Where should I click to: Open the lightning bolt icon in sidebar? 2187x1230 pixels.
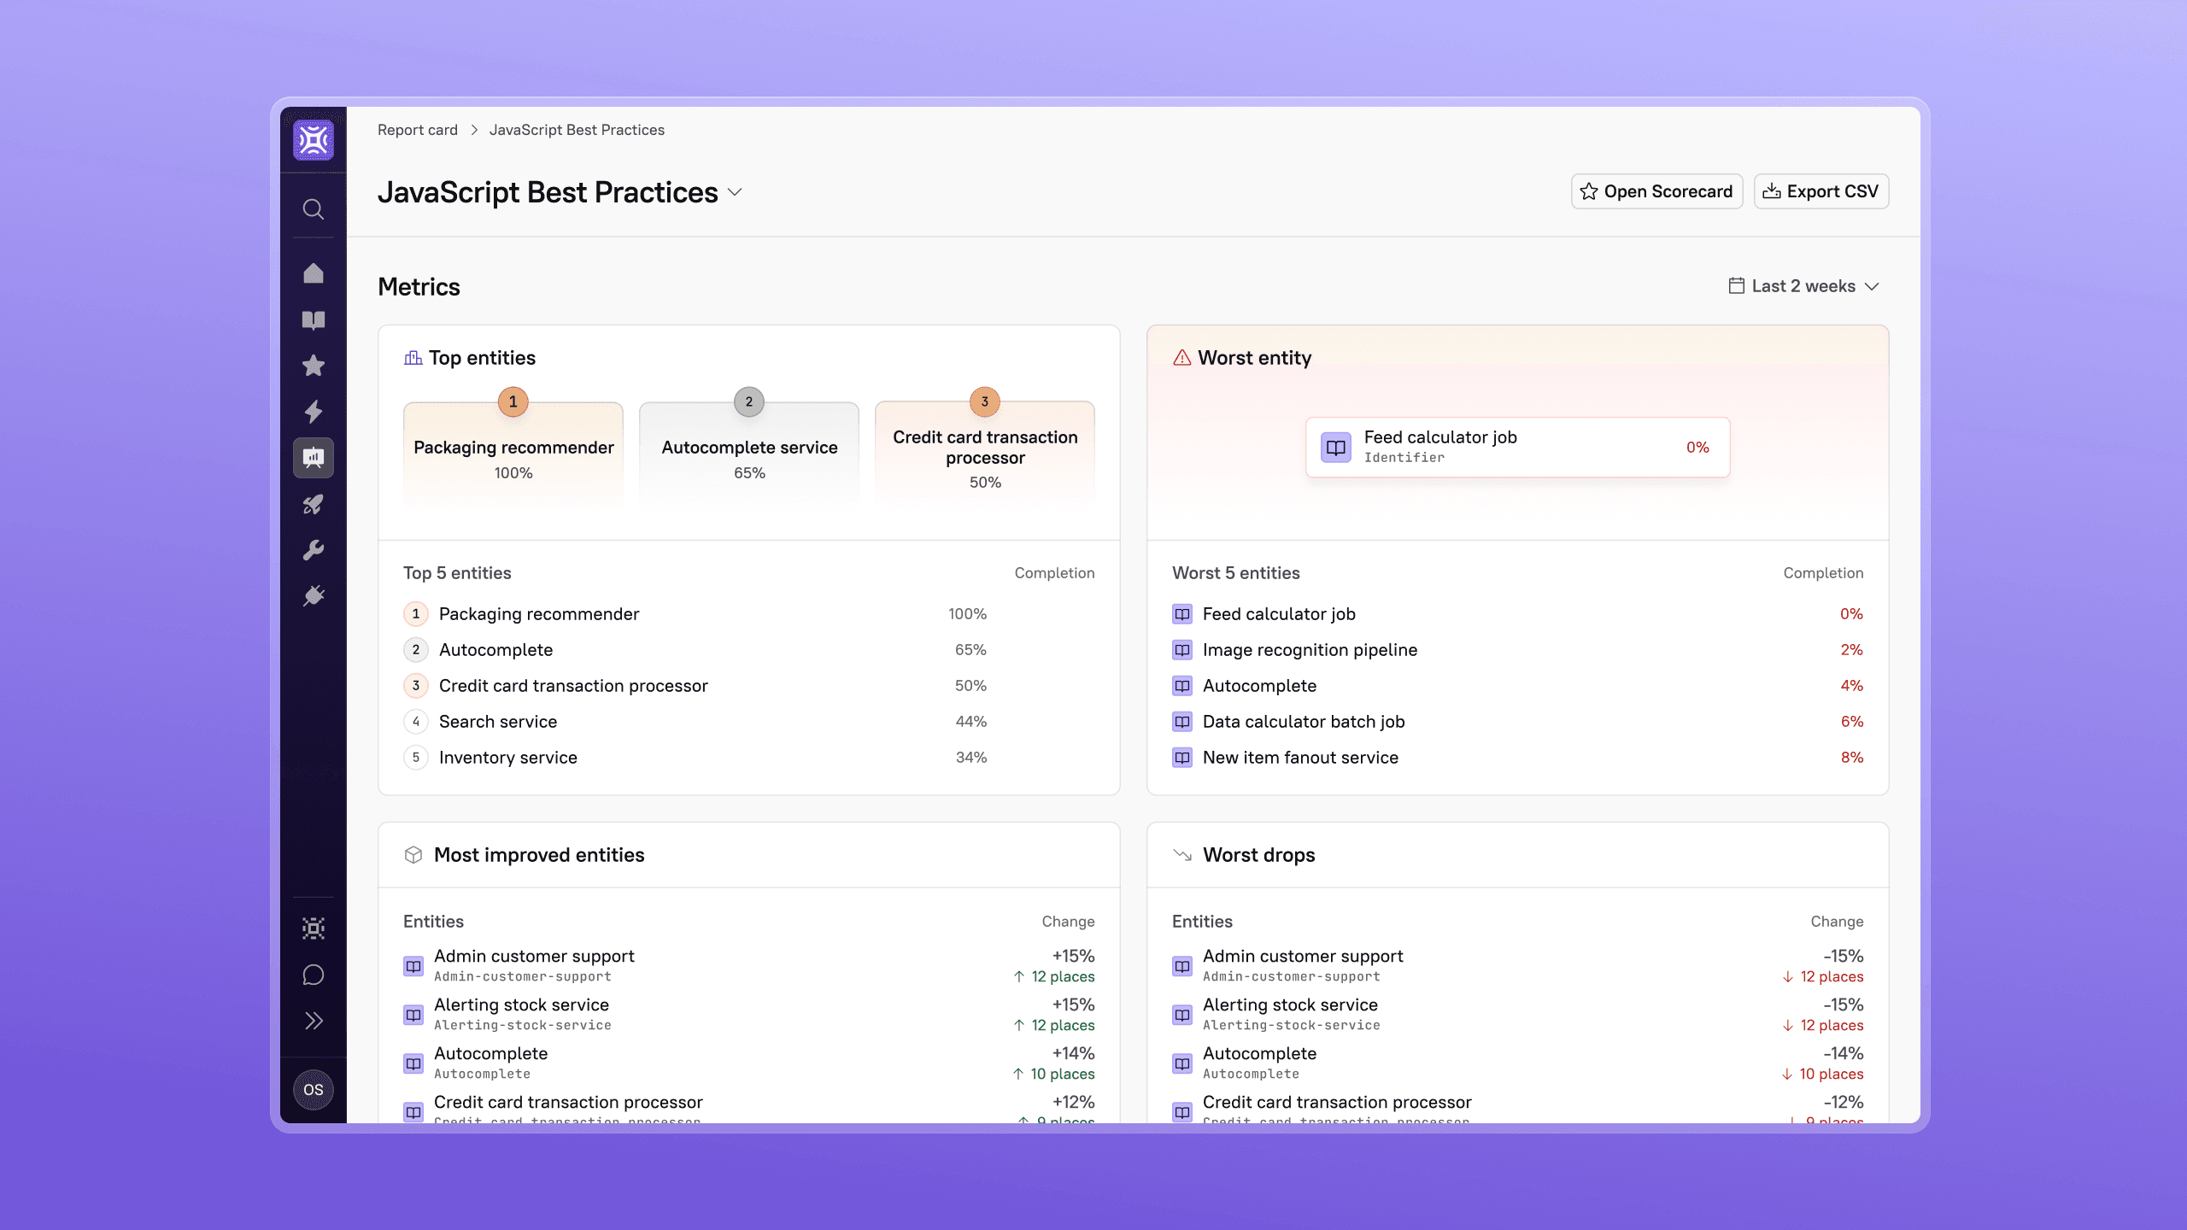[314, 412]
